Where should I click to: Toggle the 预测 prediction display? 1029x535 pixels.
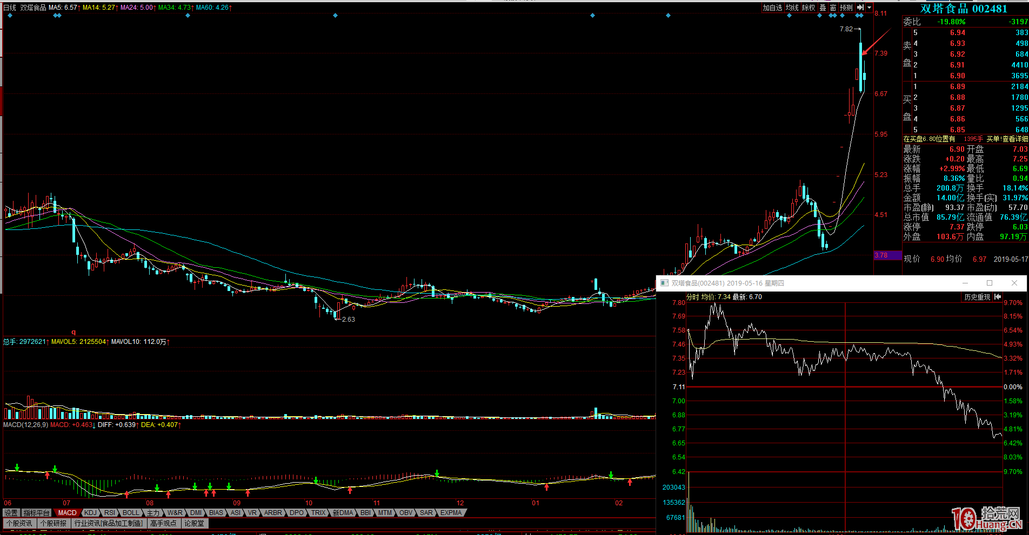(846, 8)
